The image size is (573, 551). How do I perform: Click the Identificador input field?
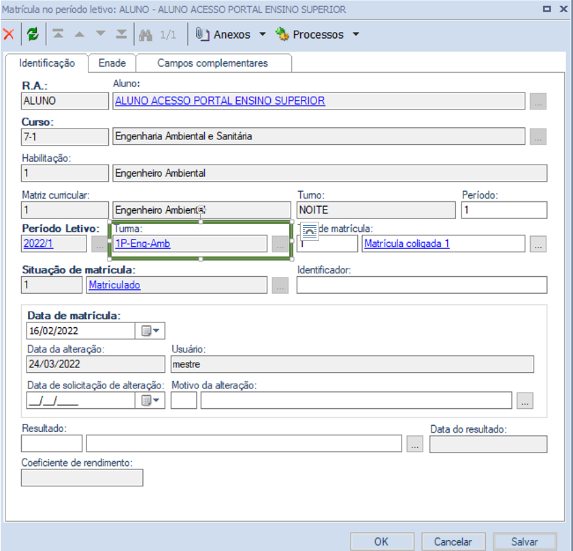coord(422,285)
